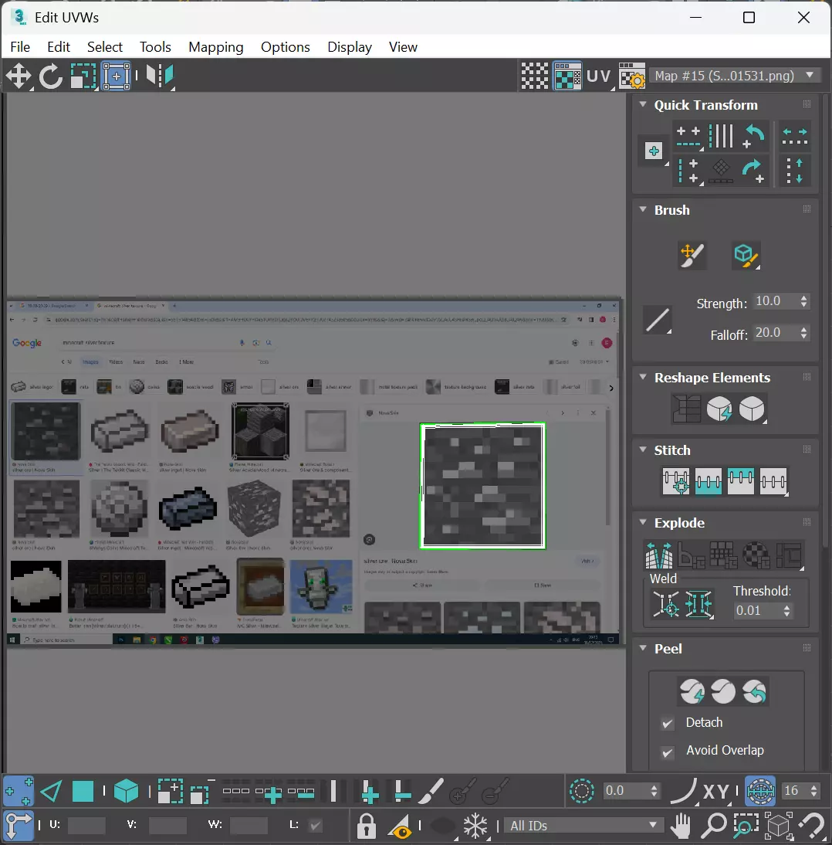Click Reset Peel icon
Screen dimensions: 832x845
755,691
